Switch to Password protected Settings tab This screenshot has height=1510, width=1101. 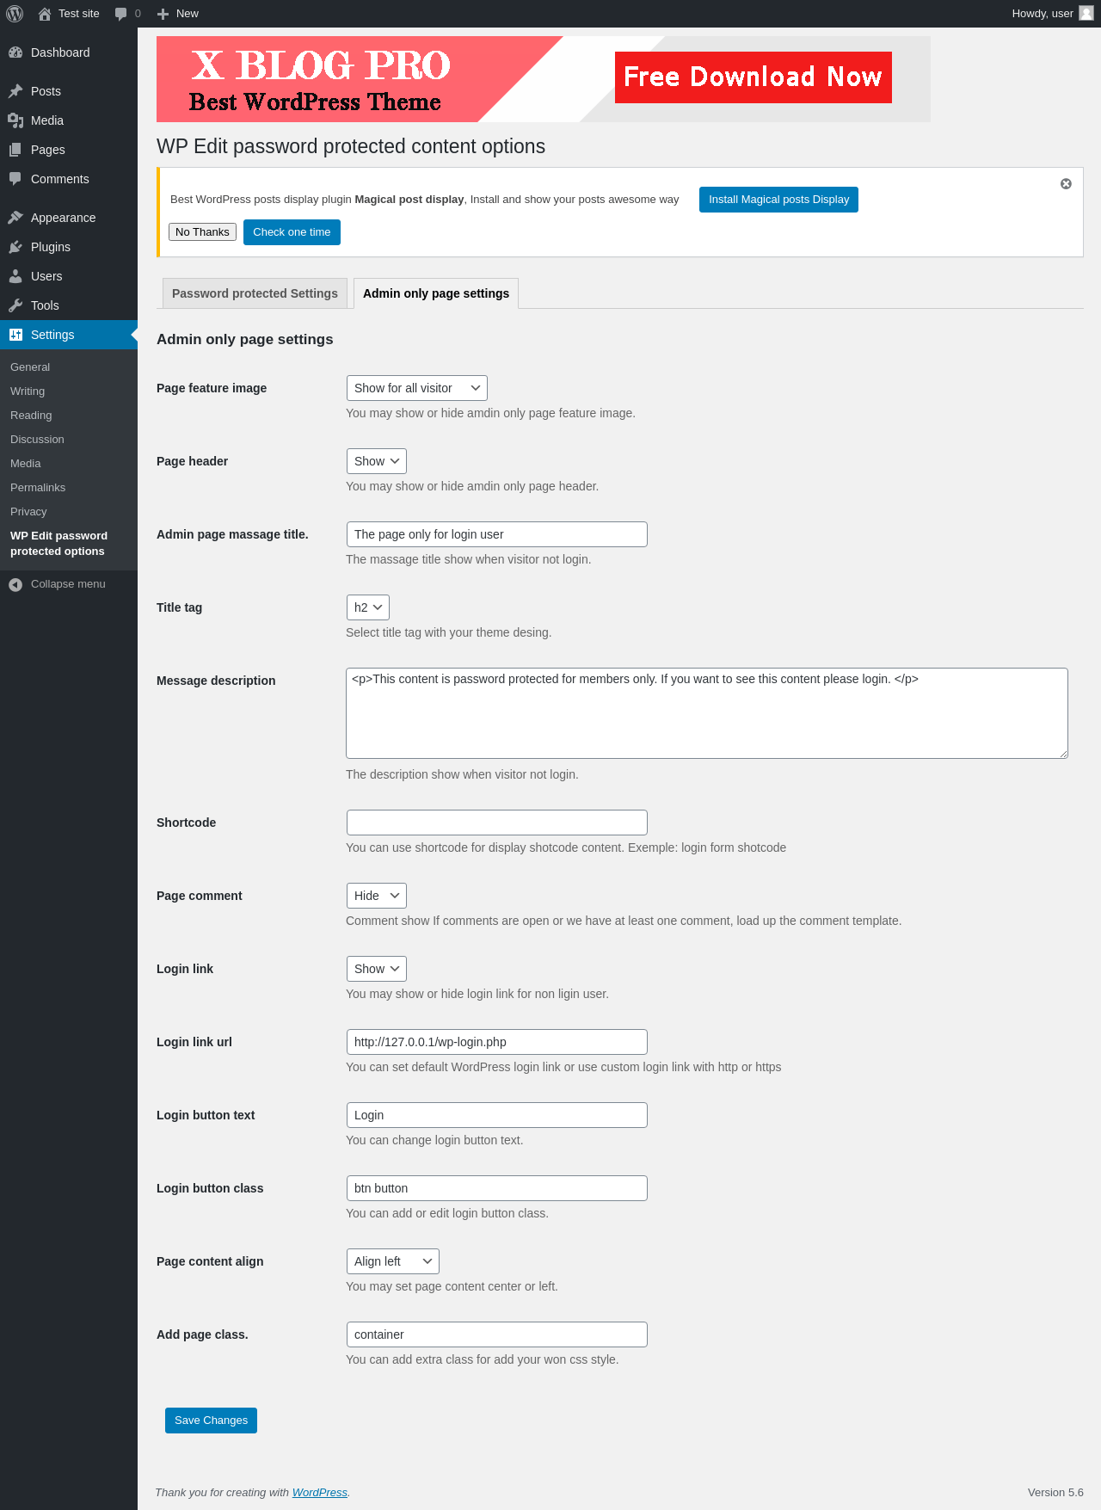[255, 293]
